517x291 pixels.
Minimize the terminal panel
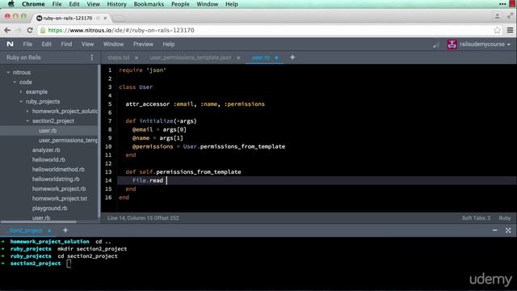coord(495,230)
